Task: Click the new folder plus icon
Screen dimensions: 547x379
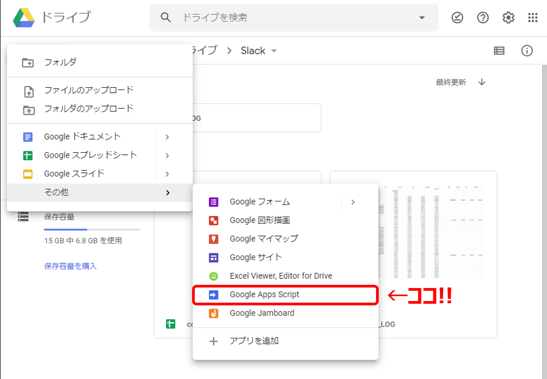Action: click(x=28, y=63)
